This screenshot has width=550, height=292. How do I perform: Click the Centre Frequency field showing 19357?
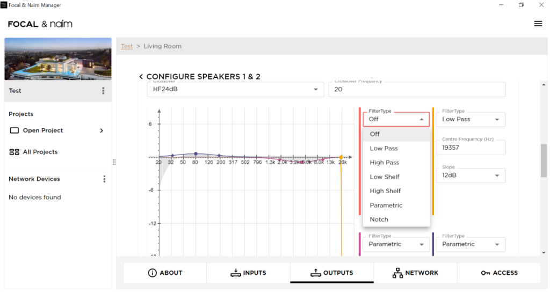(471, 148)
